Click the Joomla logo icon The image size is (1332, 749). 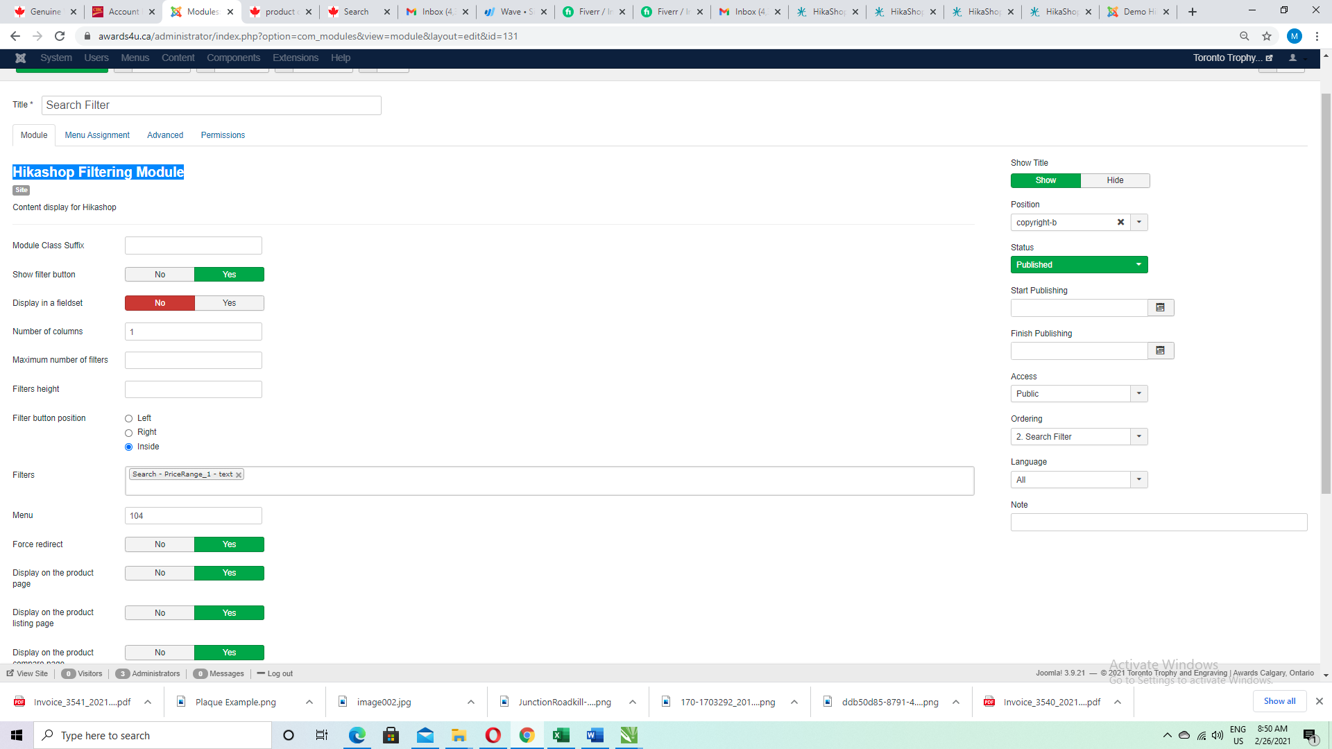coord(21,58)
